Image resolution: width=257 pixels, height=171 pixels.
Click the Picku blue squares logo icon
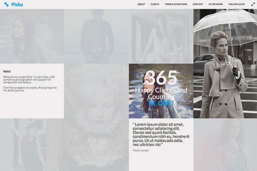[6, 4]
